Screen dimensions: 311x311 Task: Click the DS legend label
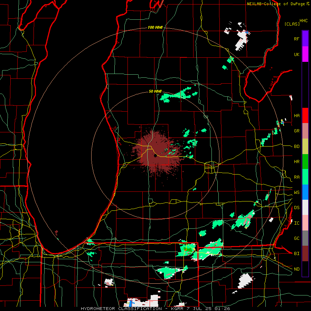pos(296,208)
